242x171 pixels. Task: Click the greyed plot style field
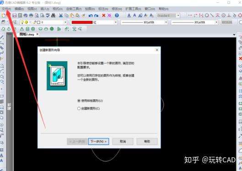tap(227, 22)
